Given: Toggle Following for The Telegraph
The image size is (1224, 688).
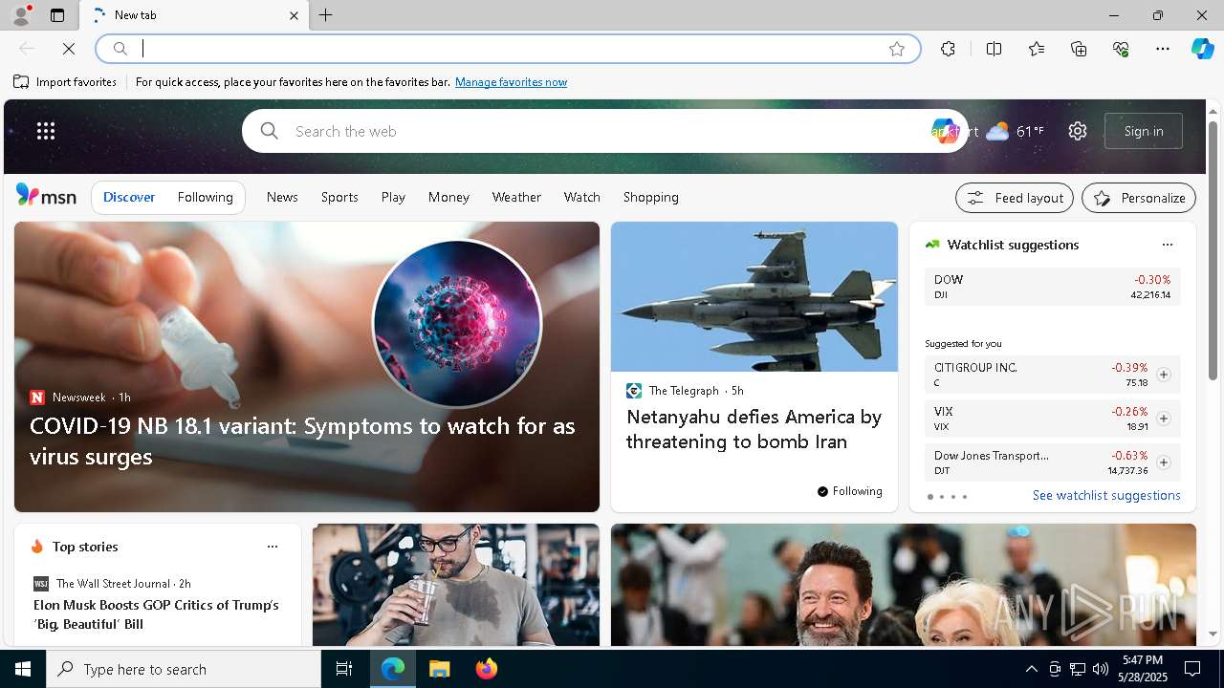Looking at the screenshot, I should point(850,491).
